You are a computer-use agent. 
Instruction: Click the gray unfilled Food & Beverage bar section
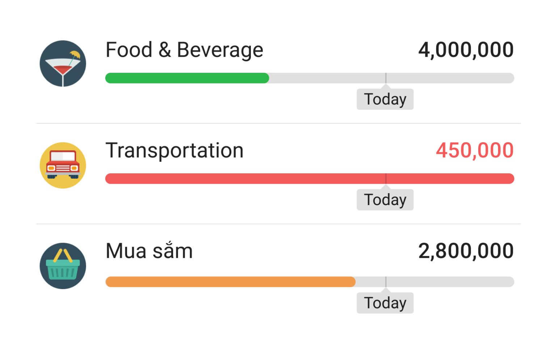point(449,78)
